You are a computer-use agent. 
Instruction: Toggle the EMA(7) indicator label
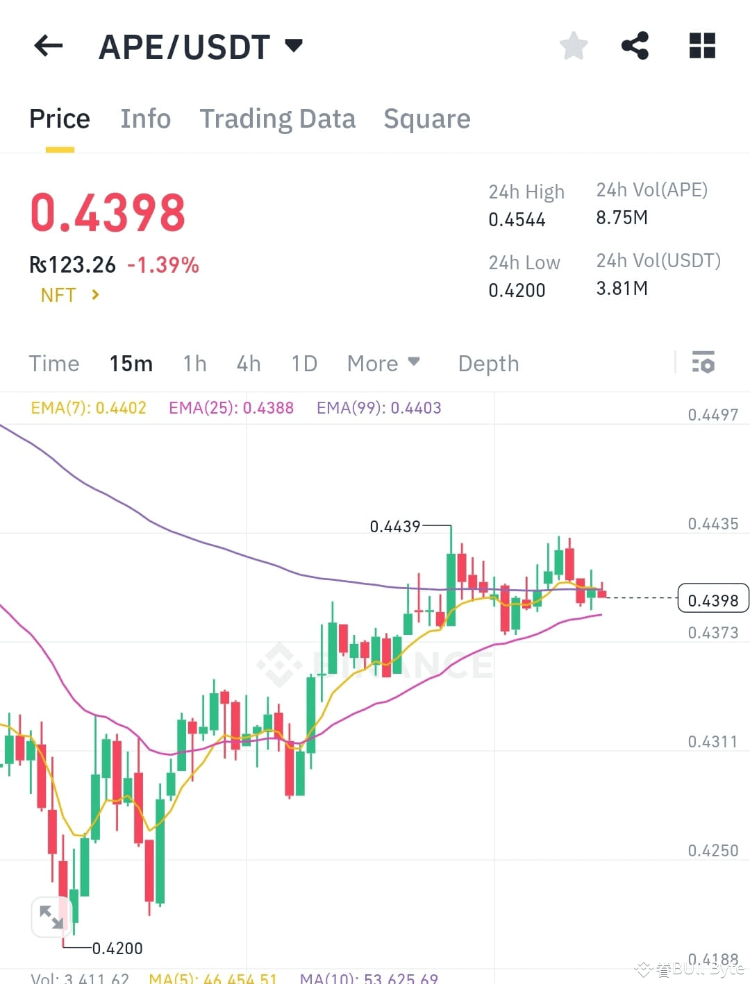(88, 408)
